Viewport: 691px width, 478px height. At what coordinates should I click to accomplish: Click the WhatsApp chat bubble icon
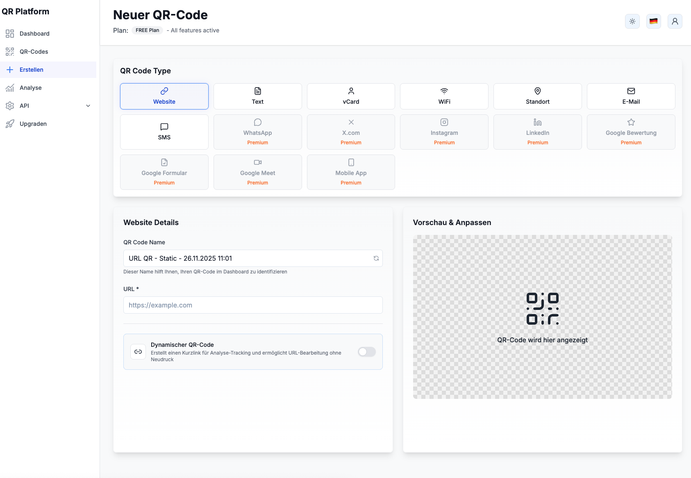point(258,122)
